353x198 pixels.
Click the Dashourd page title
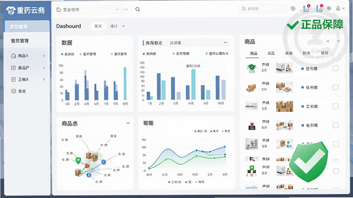[x=68, y=26]
